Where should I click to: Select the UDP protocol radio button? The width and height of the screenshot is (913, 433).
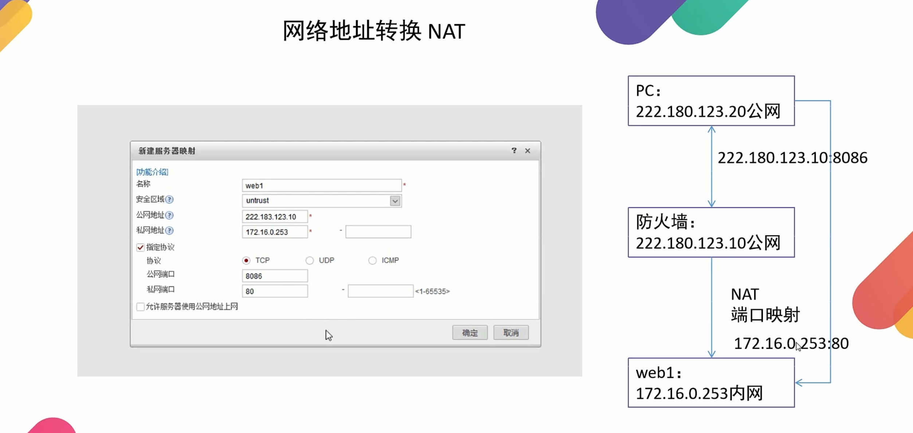[x=310, y=261]
